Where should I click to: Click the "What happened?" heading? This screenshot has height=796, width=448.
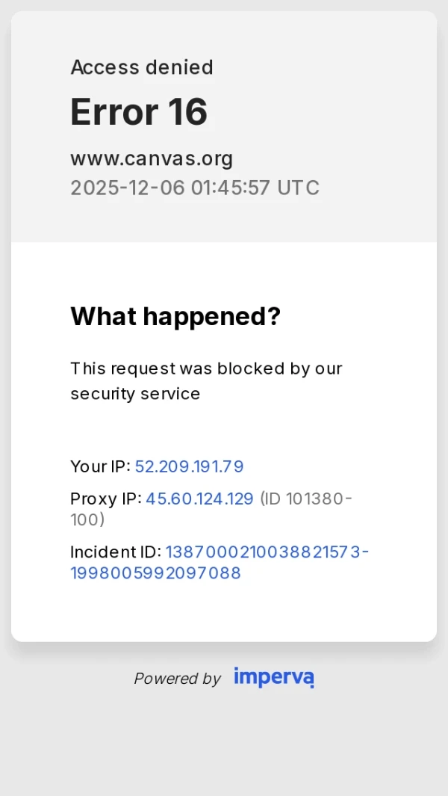click(175, 316)
